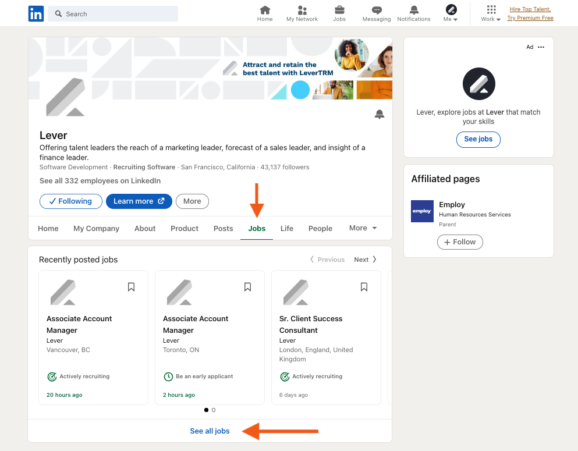Click Actively recruiting on Vancouver card

pos(84,376)
